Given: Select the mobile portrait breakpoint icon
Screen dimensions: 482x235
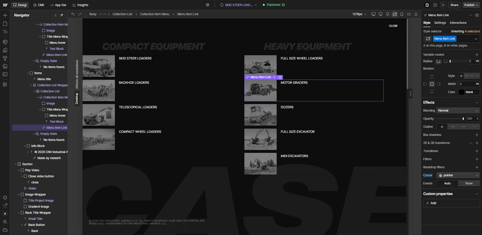Looking at the screenshot, I should pyautogui.click(x=416, y=14).
